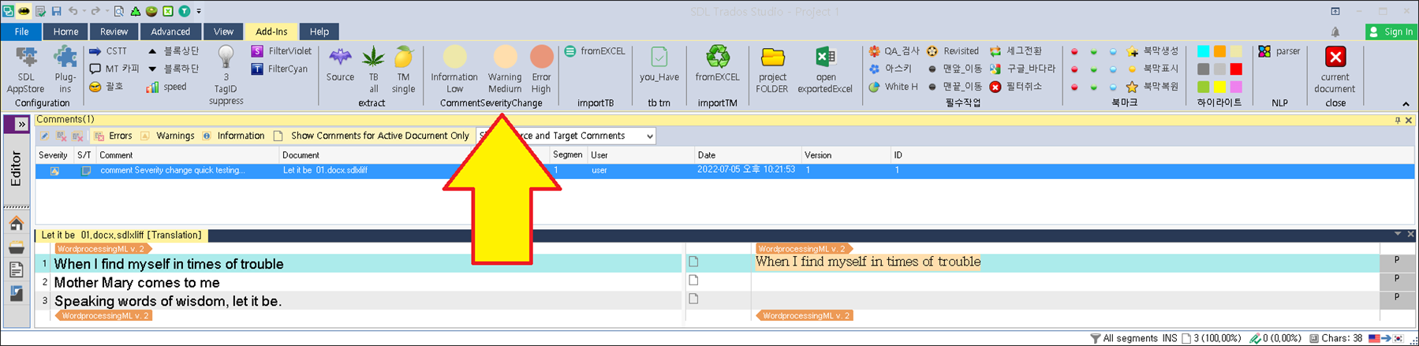Click the 북막표시 button
This screenshot has width=1419, height=346.
(1152, 69)
